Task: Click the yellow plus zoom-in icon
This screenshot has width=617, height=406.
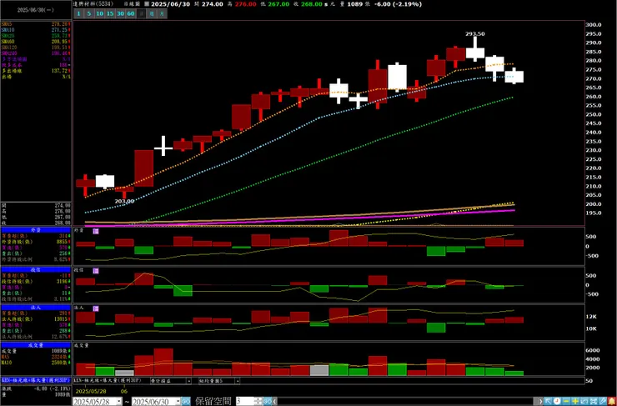Action: [575, 401]
